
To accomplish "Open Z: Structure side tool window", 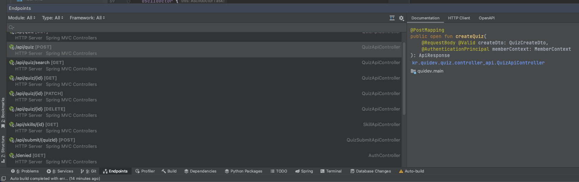I will tap(3, 149).
